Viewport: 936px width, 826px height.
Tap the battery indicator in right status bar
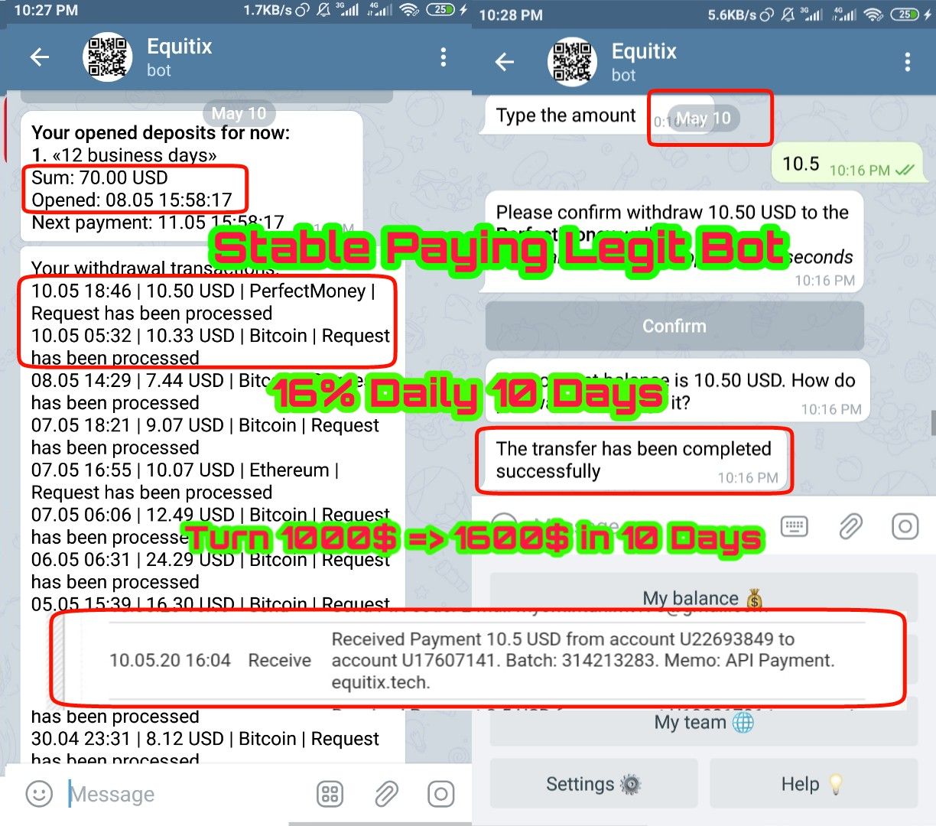pos(905,15)
